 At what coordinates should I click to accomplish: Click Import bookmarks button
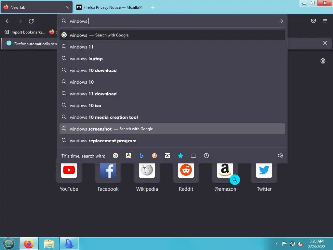coord(25,32)
